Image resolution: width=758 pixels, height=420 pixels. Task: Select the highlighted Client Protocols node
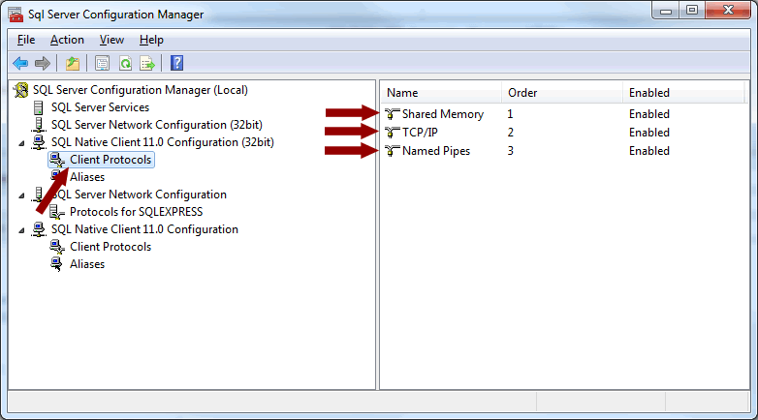111,160
